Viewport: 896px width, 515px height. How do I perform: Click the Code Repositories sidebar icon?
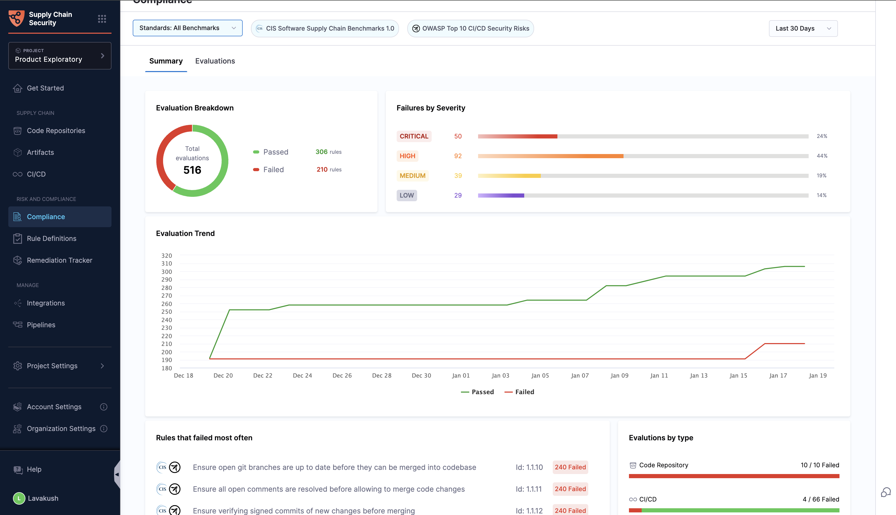click(x=17, y=131)
